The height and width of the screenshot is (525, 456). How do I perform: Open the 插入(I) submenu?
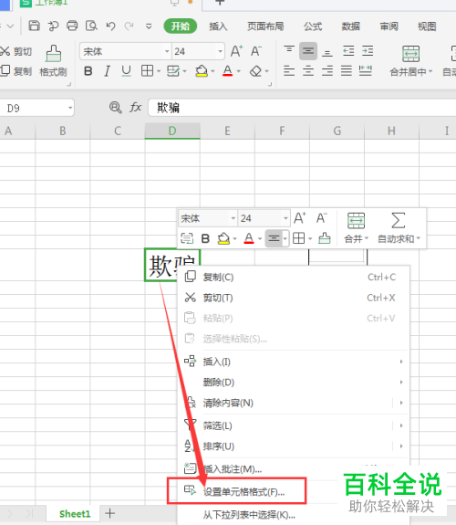293,362
